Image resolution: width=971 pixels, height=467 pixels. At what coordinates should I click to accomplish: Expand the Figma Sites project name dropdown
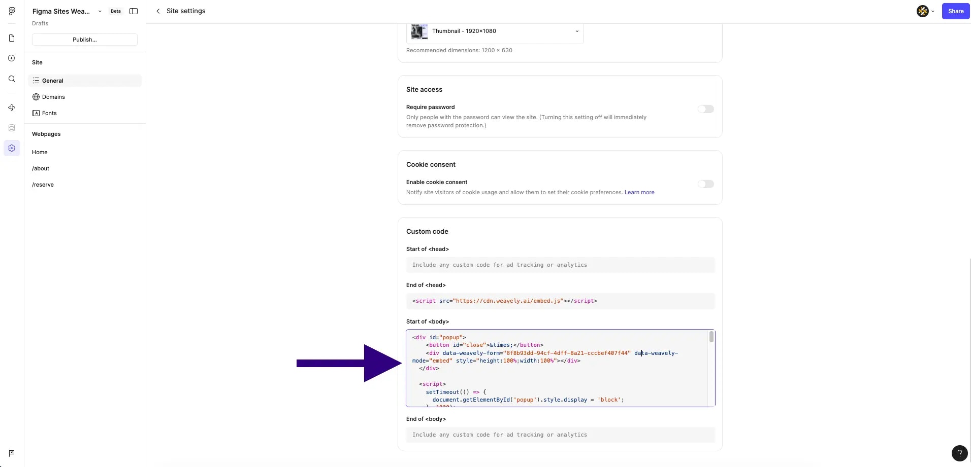[100, 11]
